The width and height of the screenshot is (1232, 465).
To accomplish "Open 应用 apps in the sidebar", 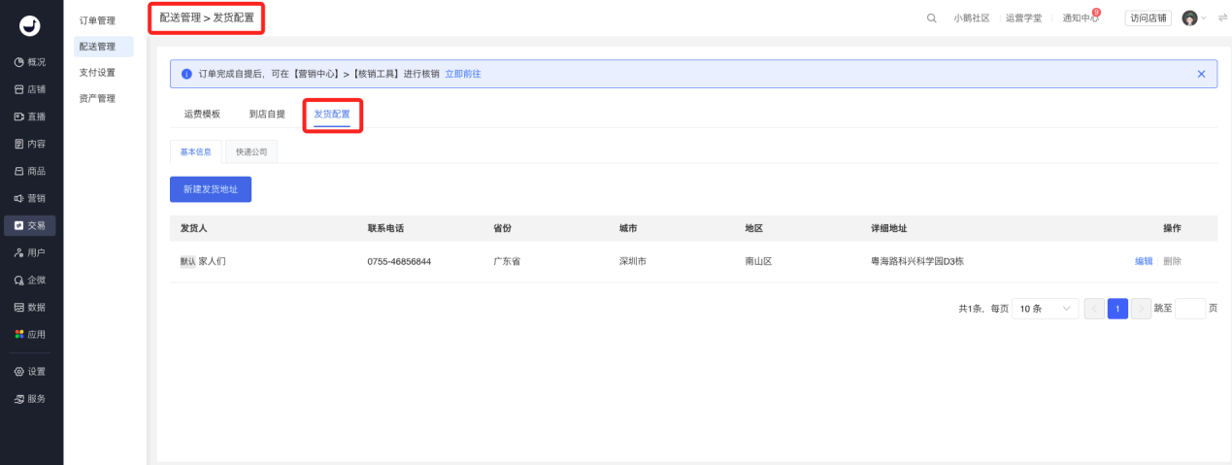I will coord(30,335).
